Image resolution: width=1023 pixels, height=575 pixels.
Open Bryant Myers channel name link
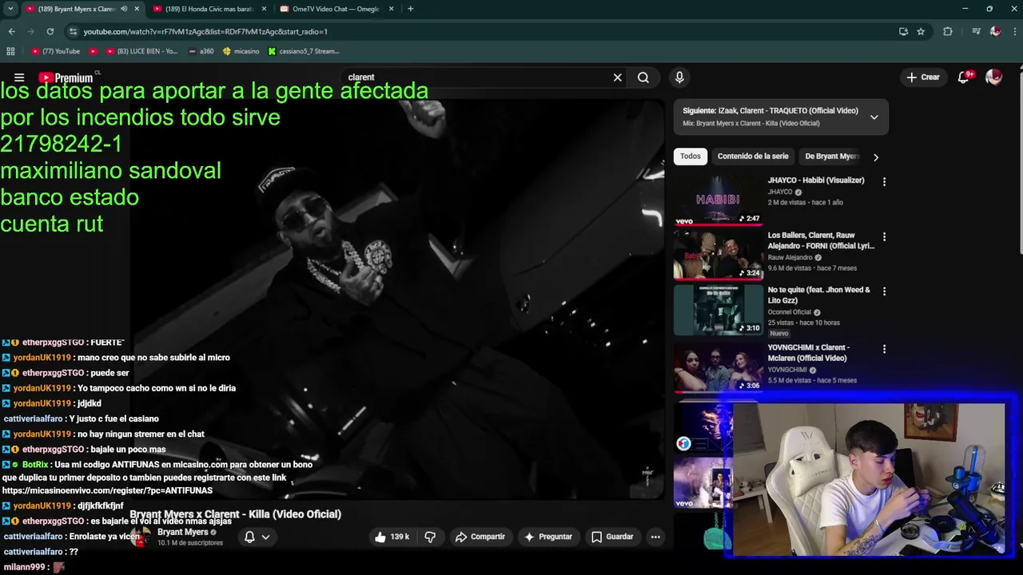coord(182,532)
